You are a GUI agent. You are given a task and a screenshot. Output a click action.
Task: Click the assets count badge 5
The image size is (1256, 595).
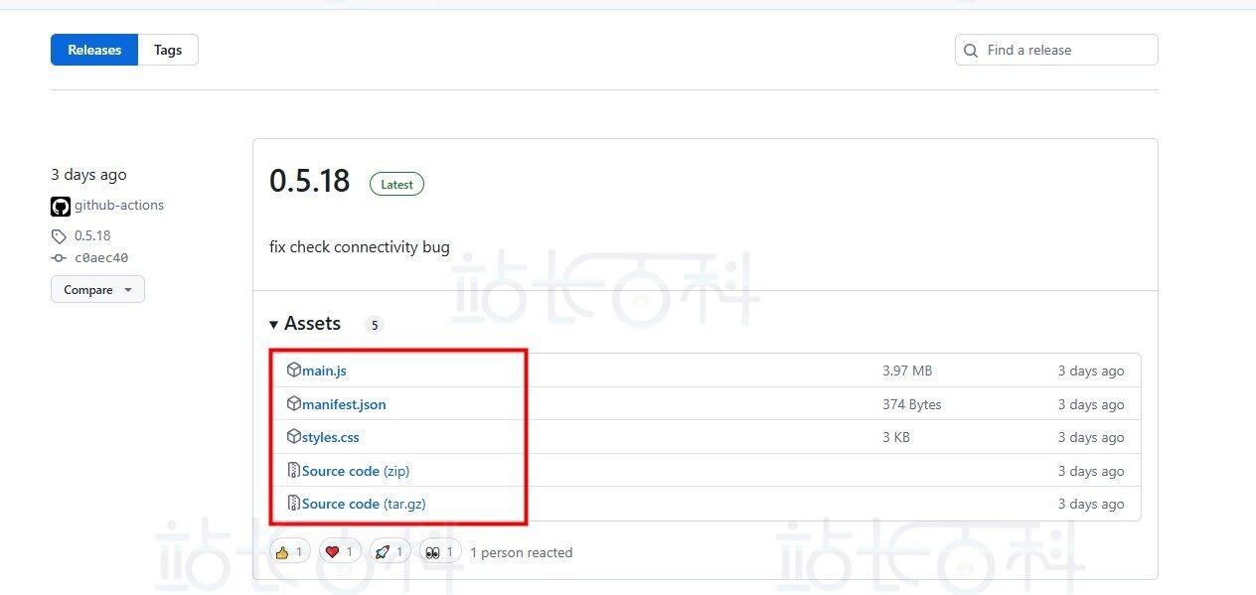tap(374, 325)
